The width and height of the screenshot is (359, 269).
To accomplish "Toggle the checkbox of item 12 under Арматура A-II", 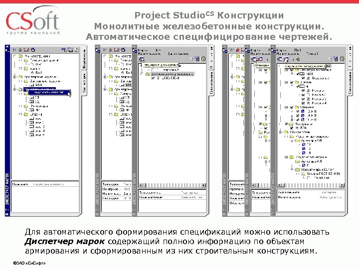I will [x=304, y=144].
